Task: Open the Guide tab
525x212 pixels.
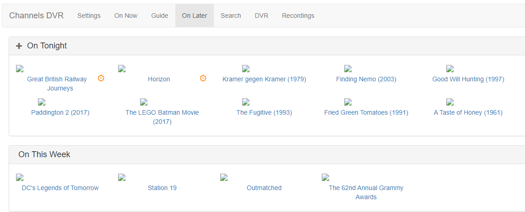Action: [x=160, y=16]
